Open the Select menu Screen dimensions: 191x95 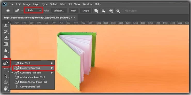point(54,4)
